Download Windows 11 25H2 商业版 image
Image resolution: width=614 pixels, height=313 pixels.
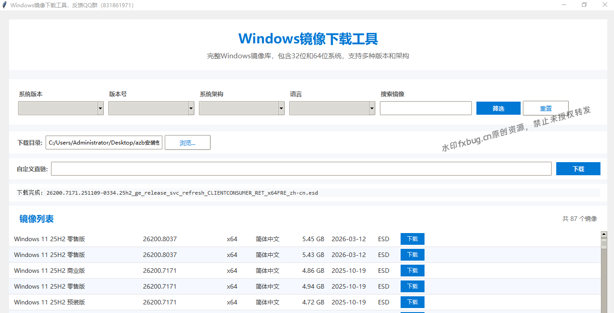coord(412,271)
